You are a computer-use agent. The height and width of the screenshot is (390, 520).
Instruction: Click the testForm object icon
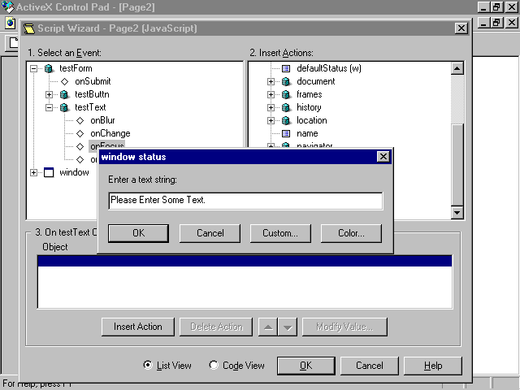click(50, 69)
